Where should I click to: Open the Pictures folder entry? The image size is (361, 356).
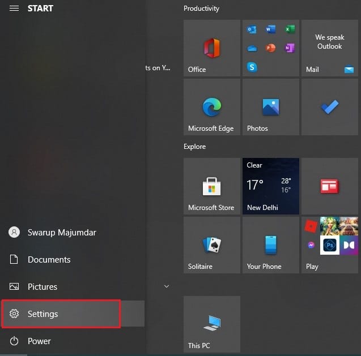73,286
